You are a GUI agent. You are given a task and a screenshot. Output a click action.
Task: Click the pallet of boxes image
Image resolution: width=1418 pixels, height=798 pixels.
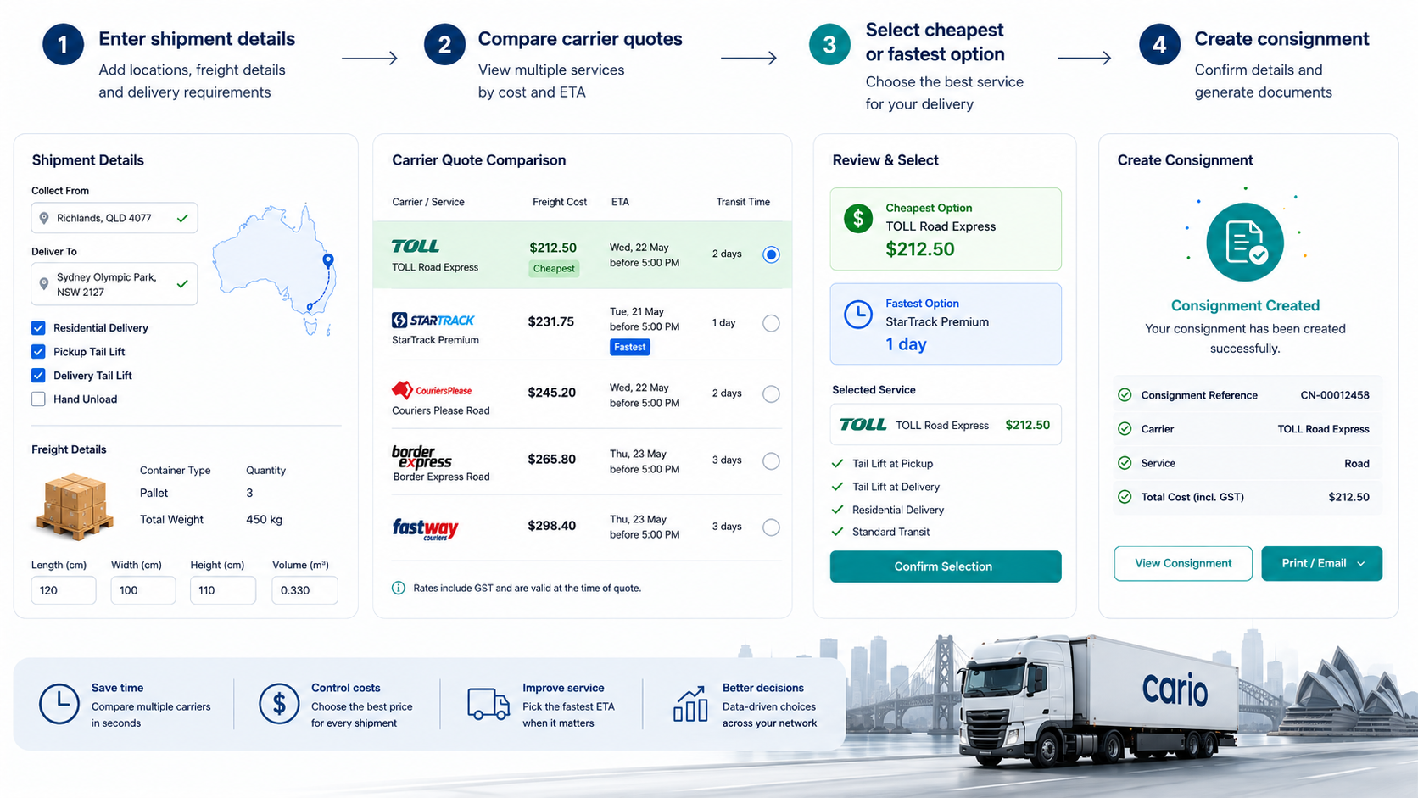coord(75,506)
